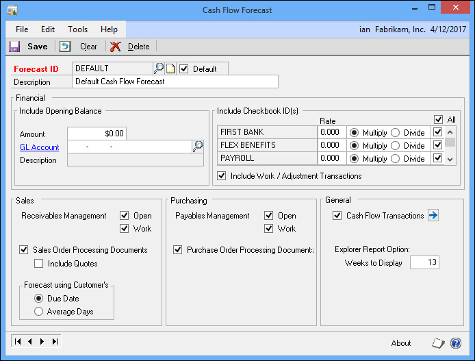Uncheck the PAYROLL include checkbox
This screenshot has width=475, height=361.
pos(437,158)
